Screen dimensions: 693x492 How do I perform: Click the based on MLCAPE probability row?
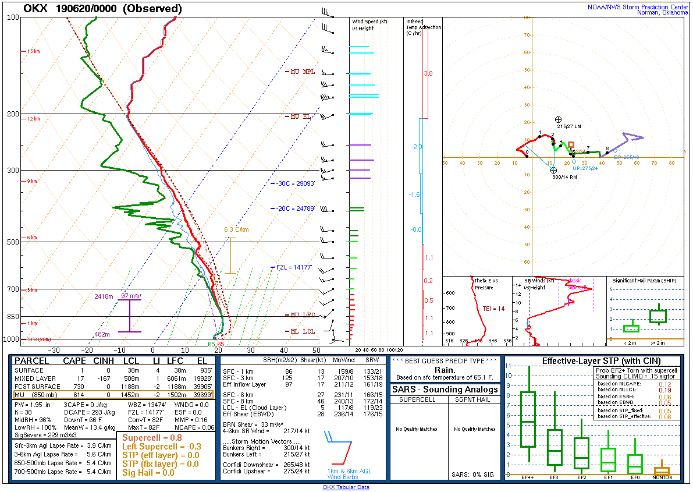click(634, 384)
